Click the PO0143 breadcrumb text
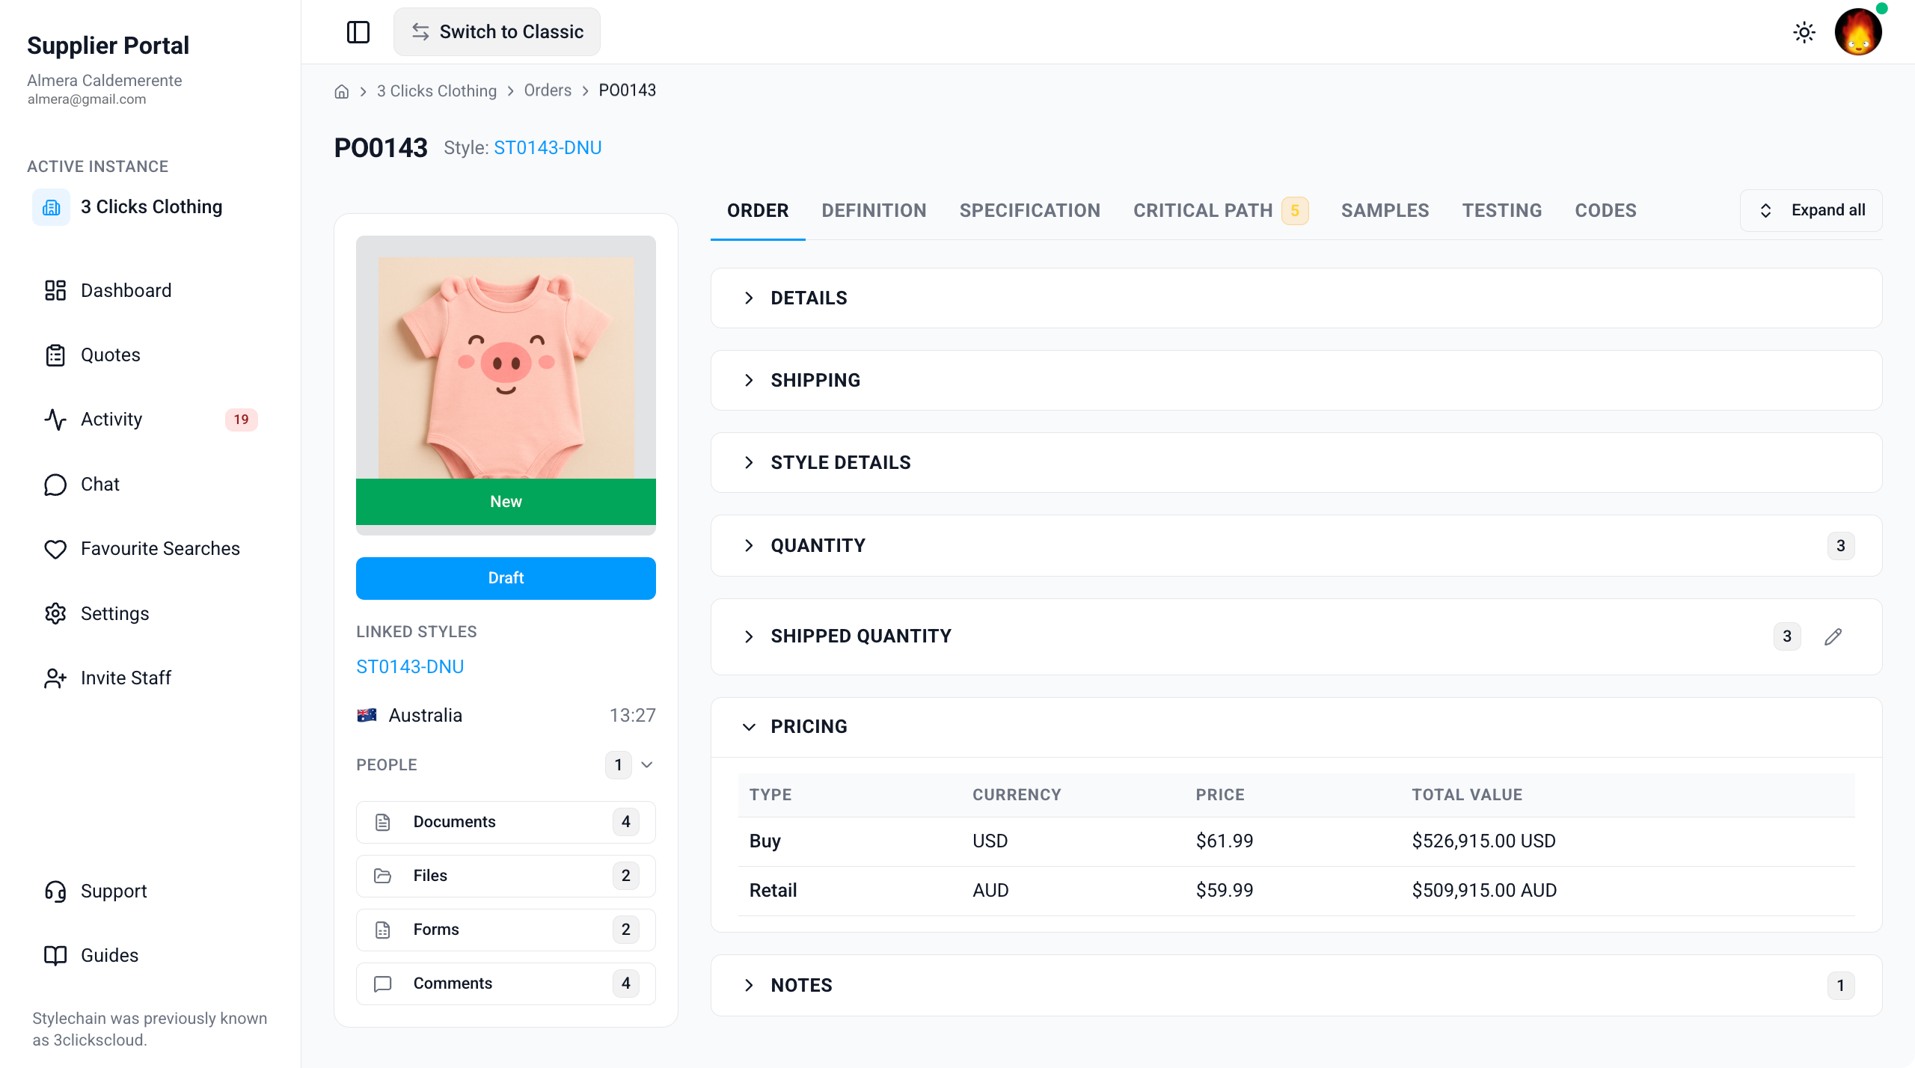 [627, 90]
